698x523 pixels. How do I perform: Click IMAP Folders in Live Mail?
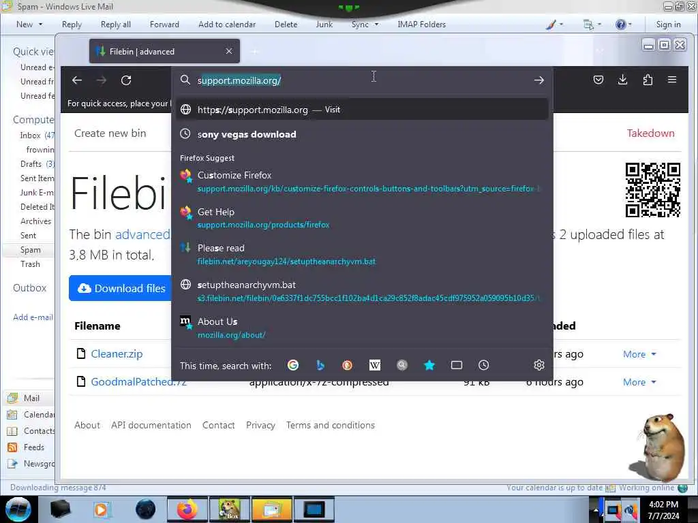pyautogui.click(x=421, y=25)
